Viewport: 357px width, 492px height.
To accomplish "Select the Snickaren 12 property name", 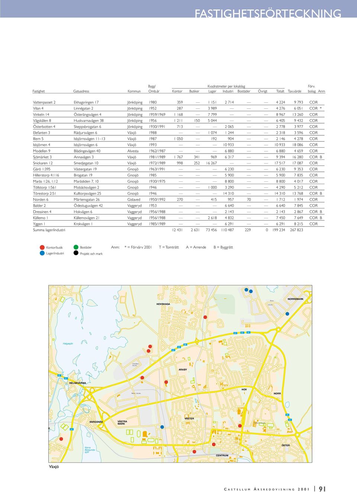I will 43,163.
